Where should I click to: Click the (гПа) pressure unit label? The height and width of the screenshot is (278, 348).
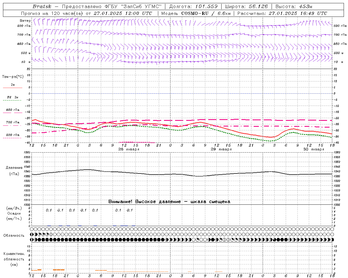14,174
